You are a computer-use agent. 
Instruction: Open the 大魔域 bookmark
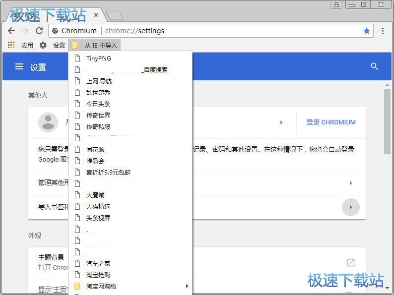(130, 195)
